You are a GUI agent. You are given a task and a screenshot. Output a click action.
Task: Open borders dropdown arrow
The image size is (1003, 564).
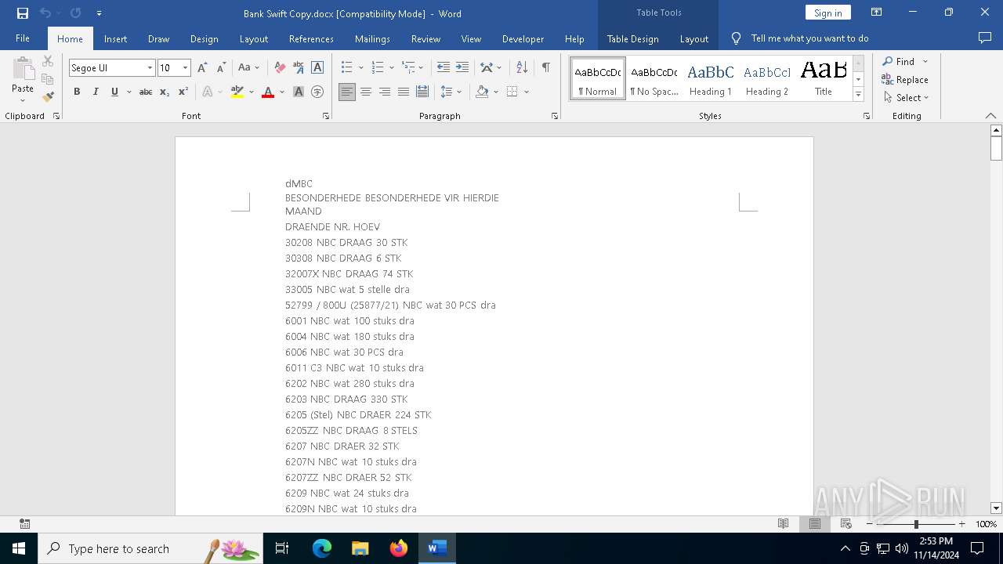pyautogui.click(x=527, y=92)
